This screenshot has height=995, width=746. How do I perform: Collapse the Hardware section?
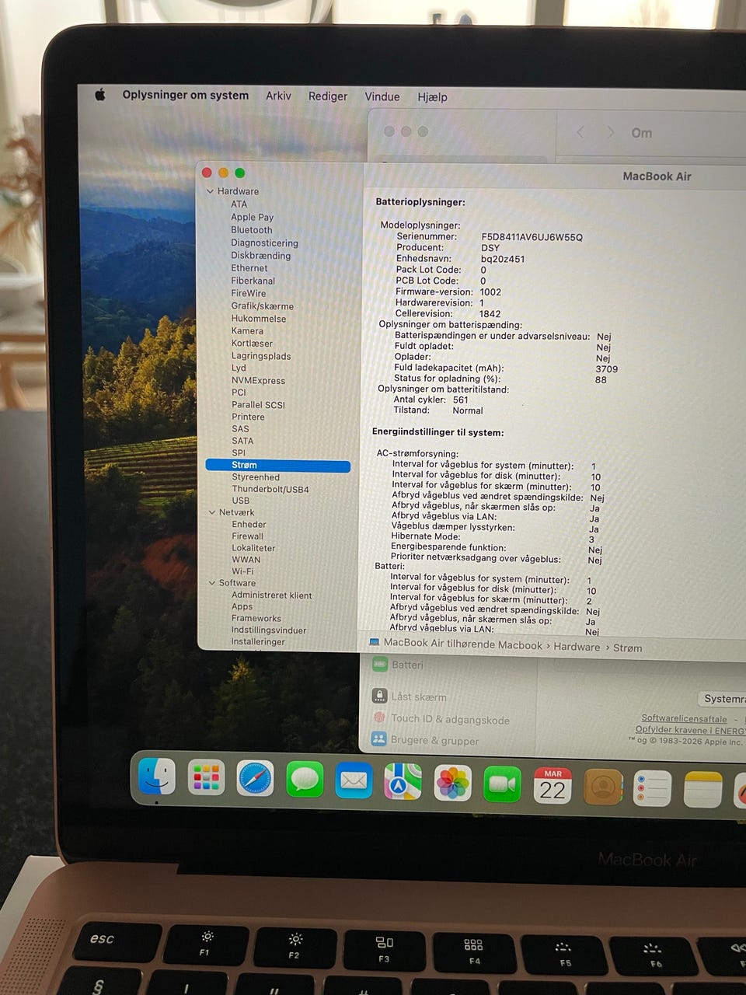pyautogui.click(x=210, y=191)
